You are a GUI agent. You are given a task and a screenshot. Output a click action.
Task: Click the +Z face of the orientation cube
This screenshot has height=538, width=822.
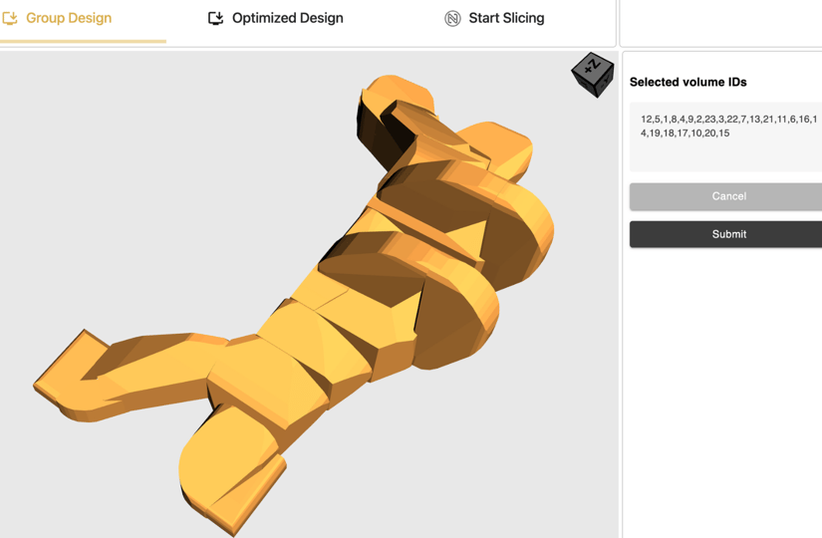[x=592, y=67]
